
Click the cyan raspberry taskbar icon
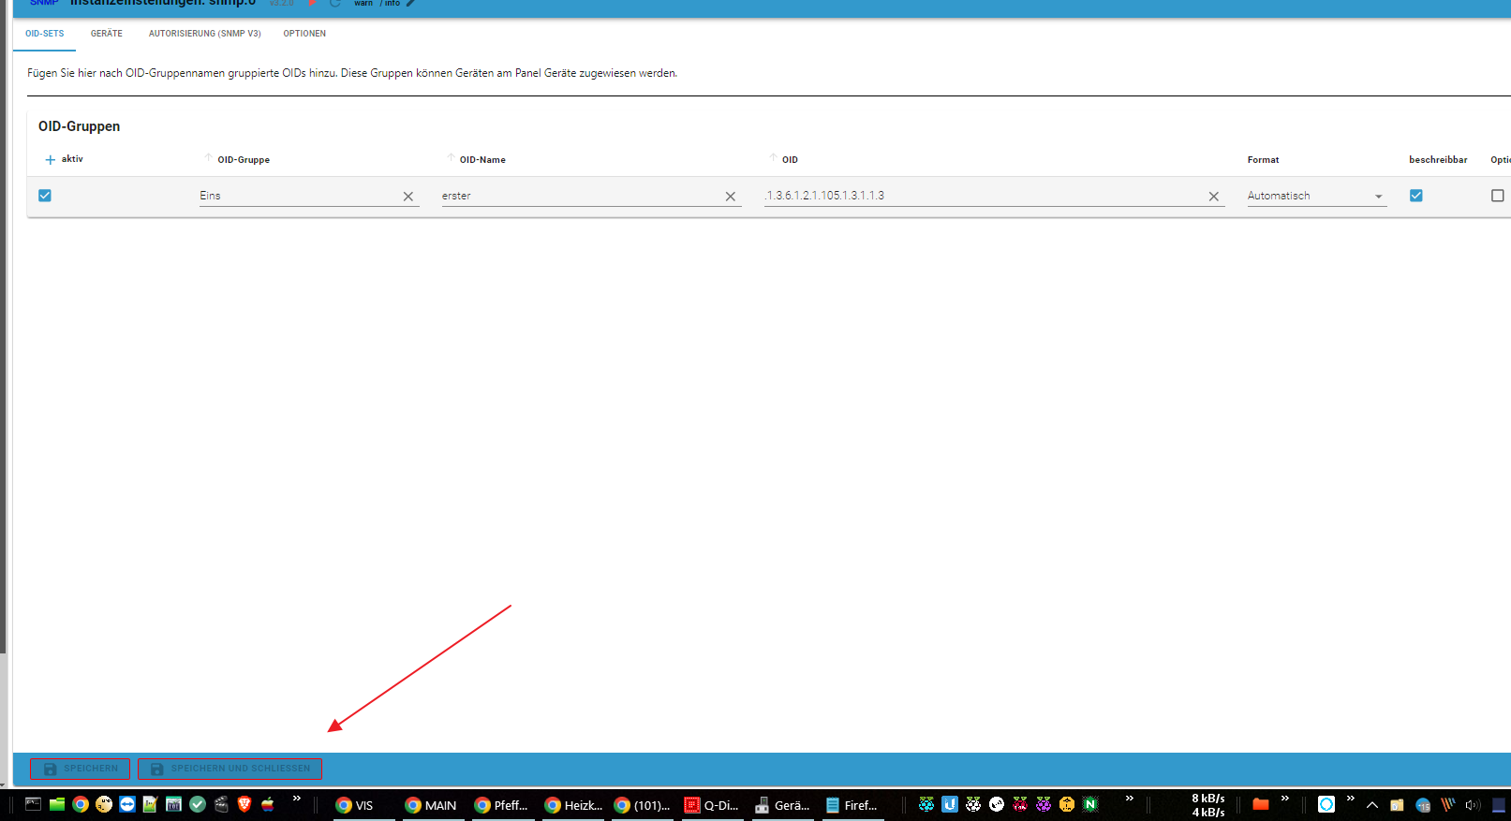(x=926, y=804)
